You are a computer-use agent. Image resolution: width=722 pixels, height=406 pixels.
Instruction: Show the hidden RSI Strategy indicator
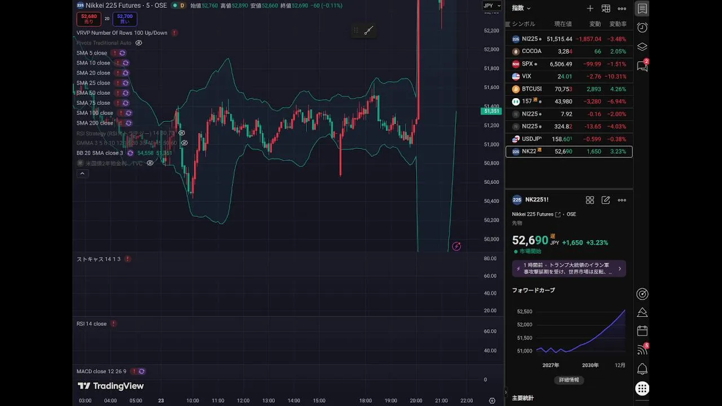pos(182,133)
